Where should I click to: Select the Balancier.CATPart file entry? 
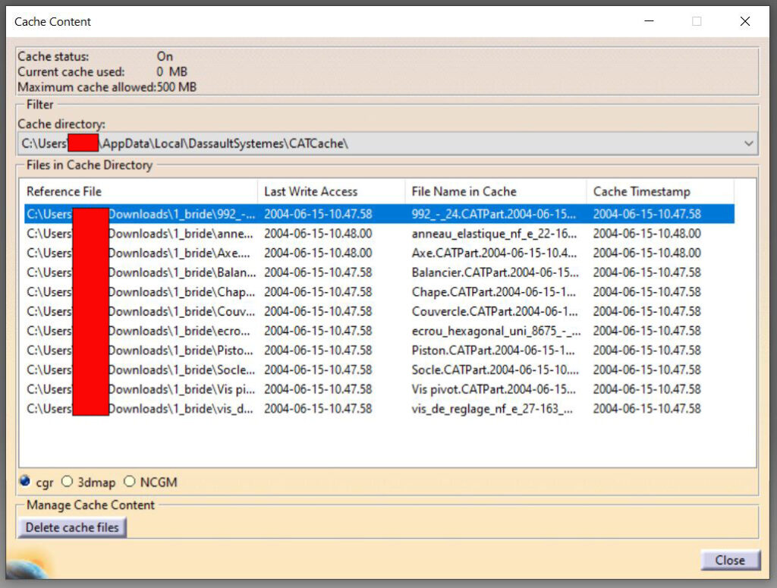pos(493,272)
